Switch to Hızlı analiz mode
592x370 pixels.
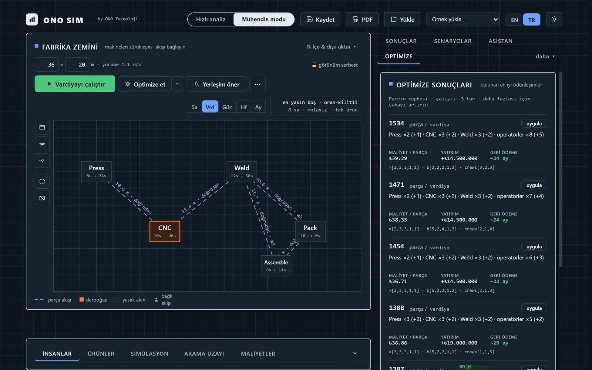point(211,19)
